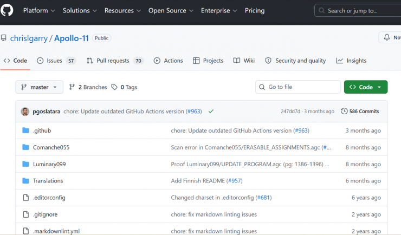The image size is (401, 235).
Task: Click the Issues count badge 57
Action: coord(71,61)
